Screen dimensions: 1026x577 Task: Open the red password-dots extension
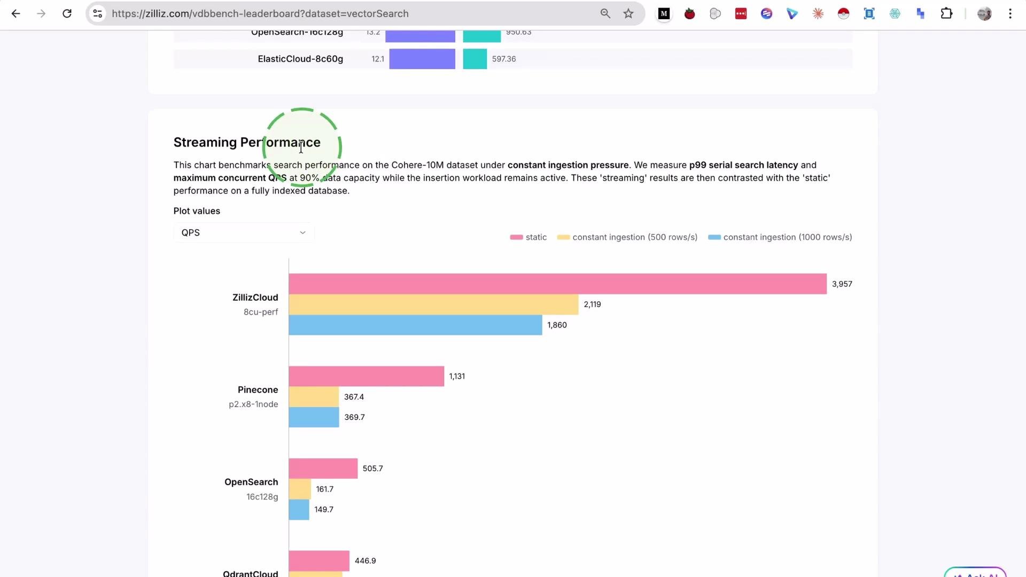[741, 14]
